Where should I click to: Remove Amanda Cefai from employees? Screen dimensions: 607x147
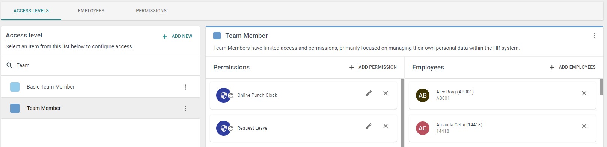click(584, 126)
